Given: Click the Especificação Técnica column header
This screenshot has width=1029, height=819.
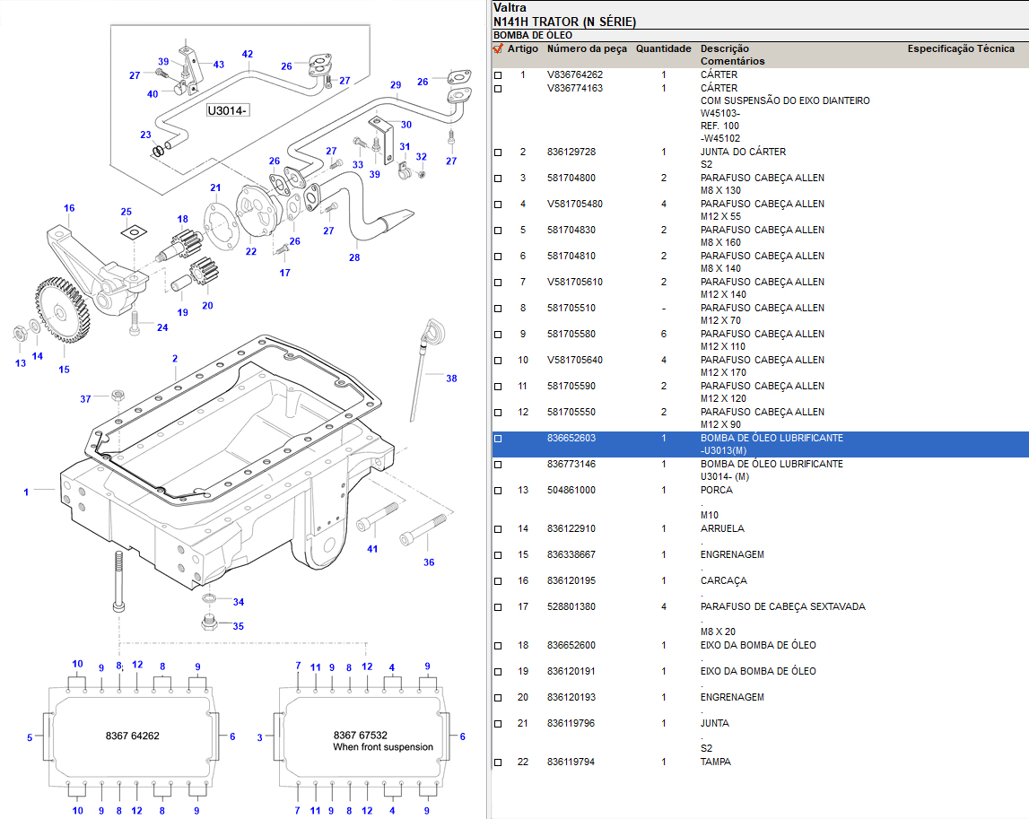Looking at the screenshot, I should click(961, 48).
